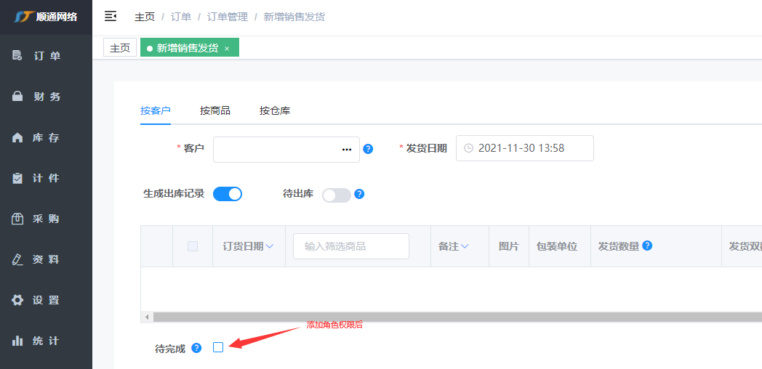Screen dimensions: 762x369
Task: Enable the 待出库 switch
Action: pyautogui.click(x=336, y=195)
